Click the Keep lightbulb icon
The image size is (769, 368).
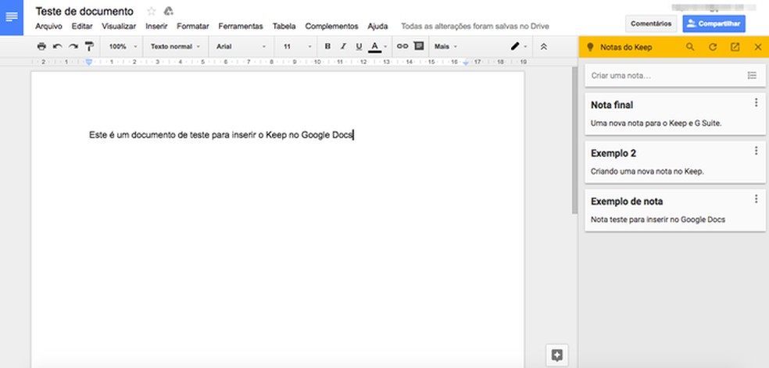click(590, 47)
